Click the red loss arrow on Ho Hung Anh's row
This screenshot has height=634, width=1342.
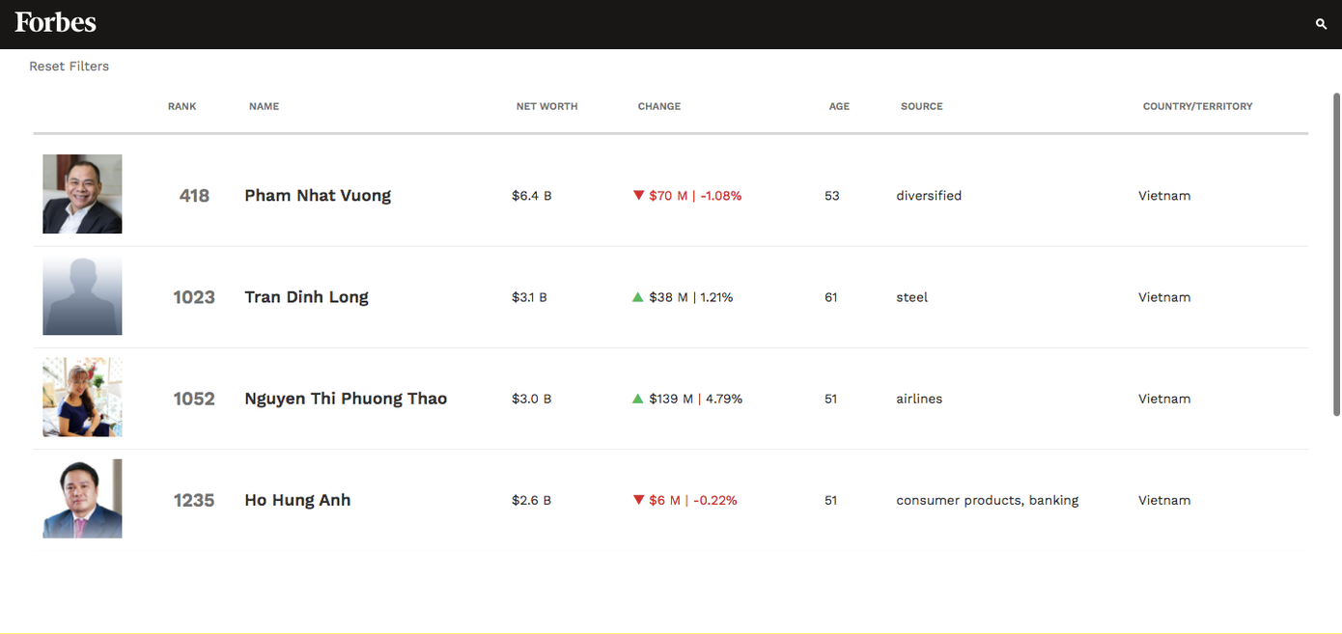(638, 500)
